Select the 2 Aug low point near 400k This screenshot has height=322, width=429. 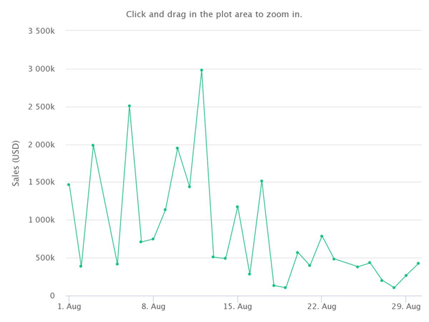click(x=80, y=266)
